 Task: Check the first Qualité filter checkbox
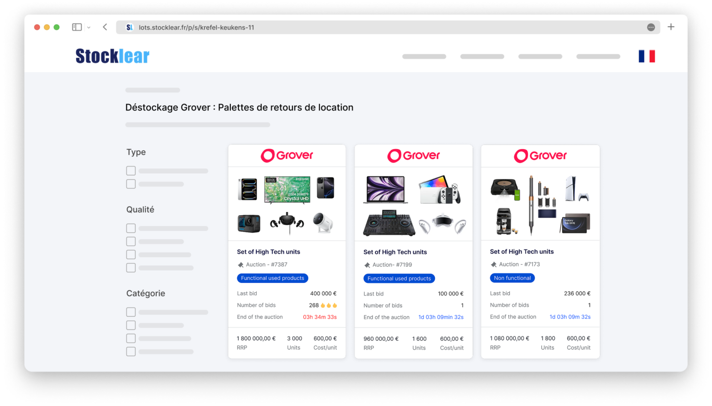click(131, 228)
